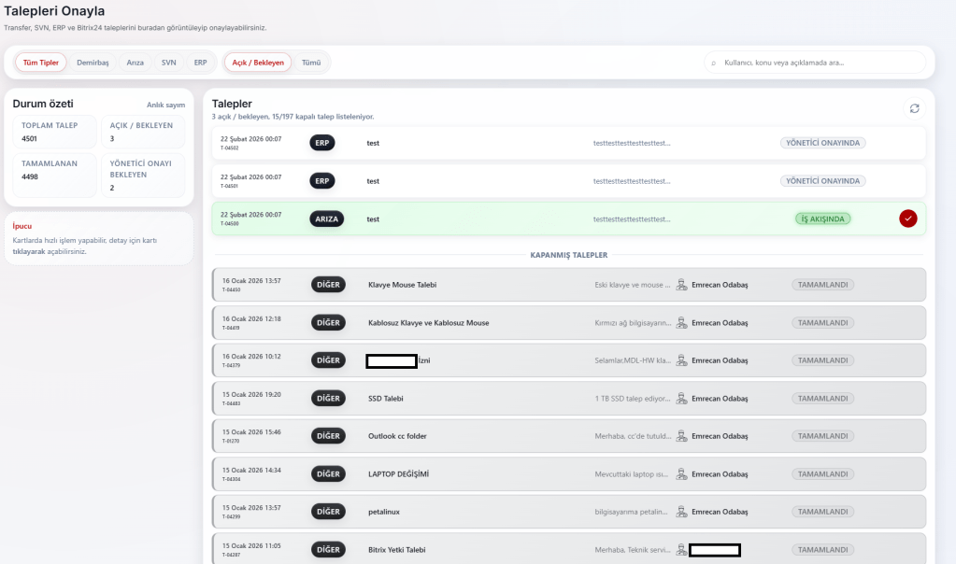
Task: Open the Kablosuz Klavye ve Kablosuz Mouse request
Action: [428, 323]
